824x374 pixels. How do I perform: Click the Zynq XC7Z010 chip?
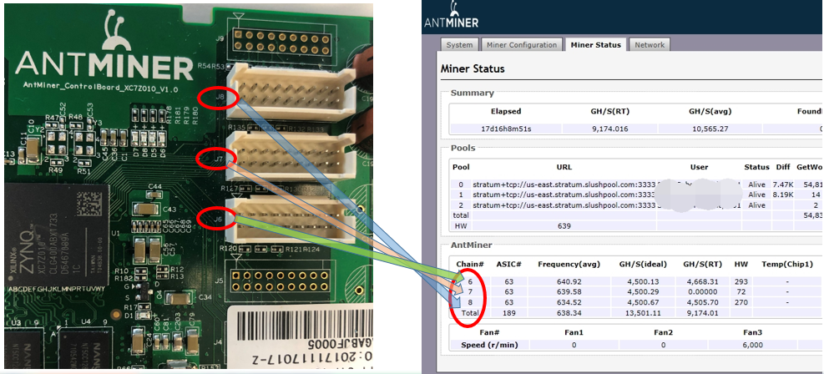pos(58,235)
